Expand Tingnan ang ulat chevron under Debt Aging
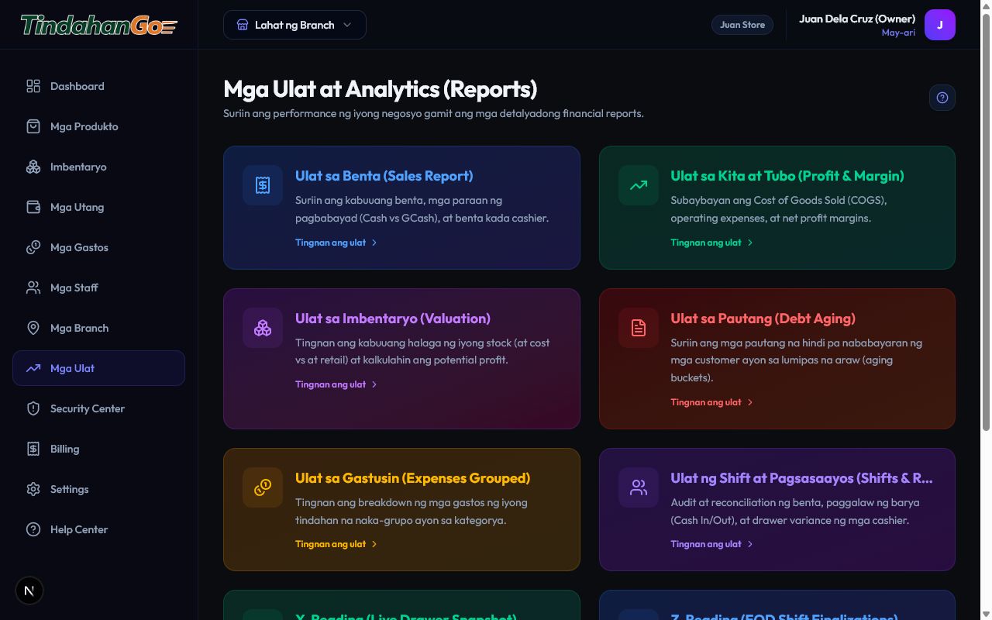The height and width of the screenshot is (620, 992). pyautogui.click(x=750, y=402)
